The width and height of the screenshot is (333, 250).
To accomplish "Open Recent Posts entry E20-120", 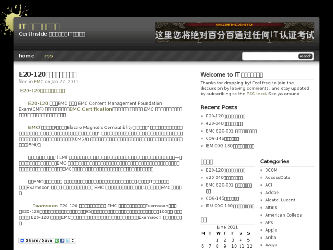I will click(x=225, y=116).
